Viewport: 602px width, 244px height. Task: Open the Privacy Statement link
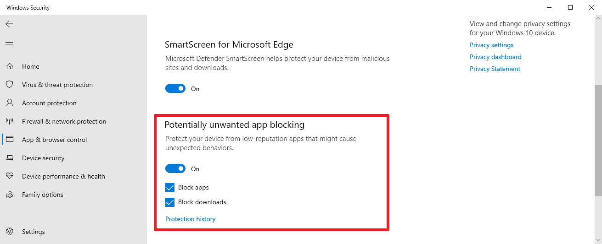click(x=495, y=69)
